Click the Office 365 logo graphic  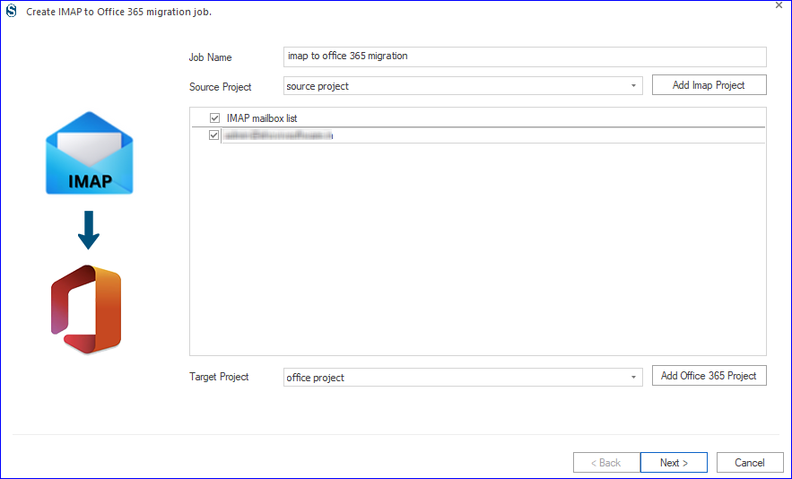86,309
